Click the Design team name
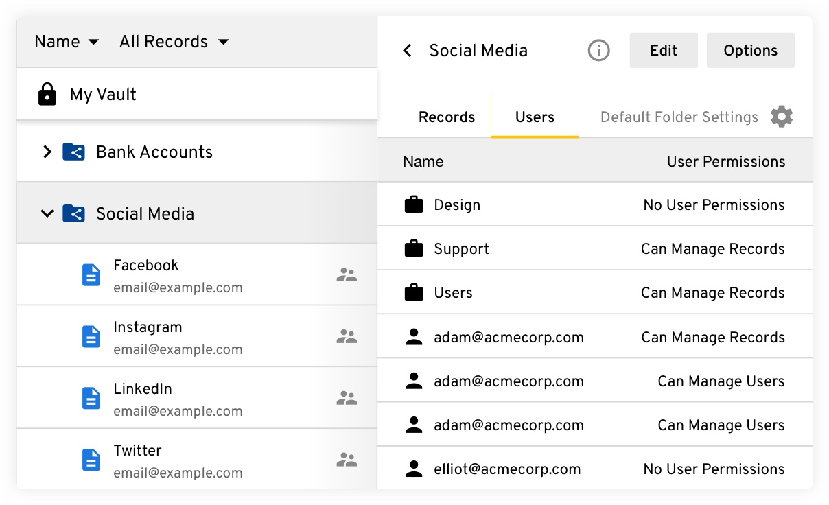This screenshot has height=505, width=829. point(457,205)
